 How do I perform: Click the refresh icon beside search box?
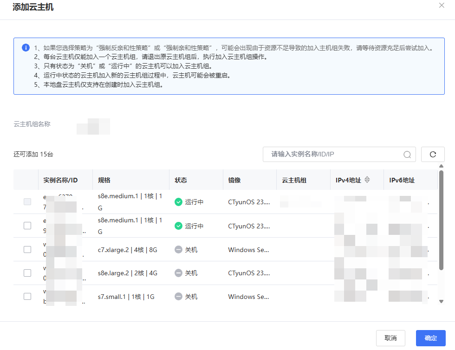(433, 155)
